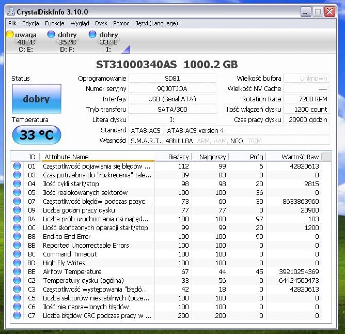Click the 1200 count power-on field
345x334 pixels.
[307, 110]
